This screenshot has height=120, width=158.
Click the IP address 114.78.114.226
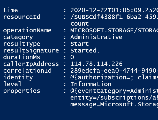[x=96, y=64]
